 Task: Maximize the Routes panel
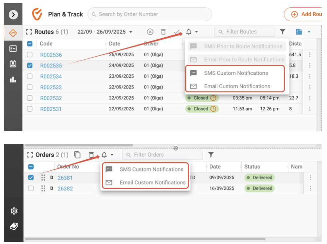[x=29, y=32]
